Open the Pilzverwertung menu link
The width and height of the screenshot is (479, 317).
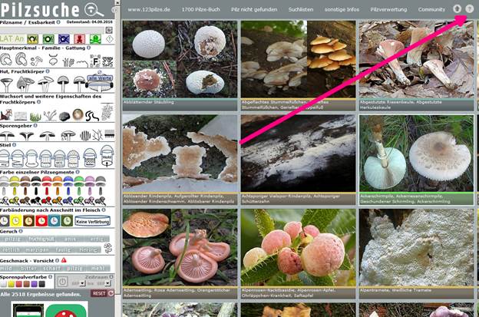pyautogui.click(x=388, y=9)
